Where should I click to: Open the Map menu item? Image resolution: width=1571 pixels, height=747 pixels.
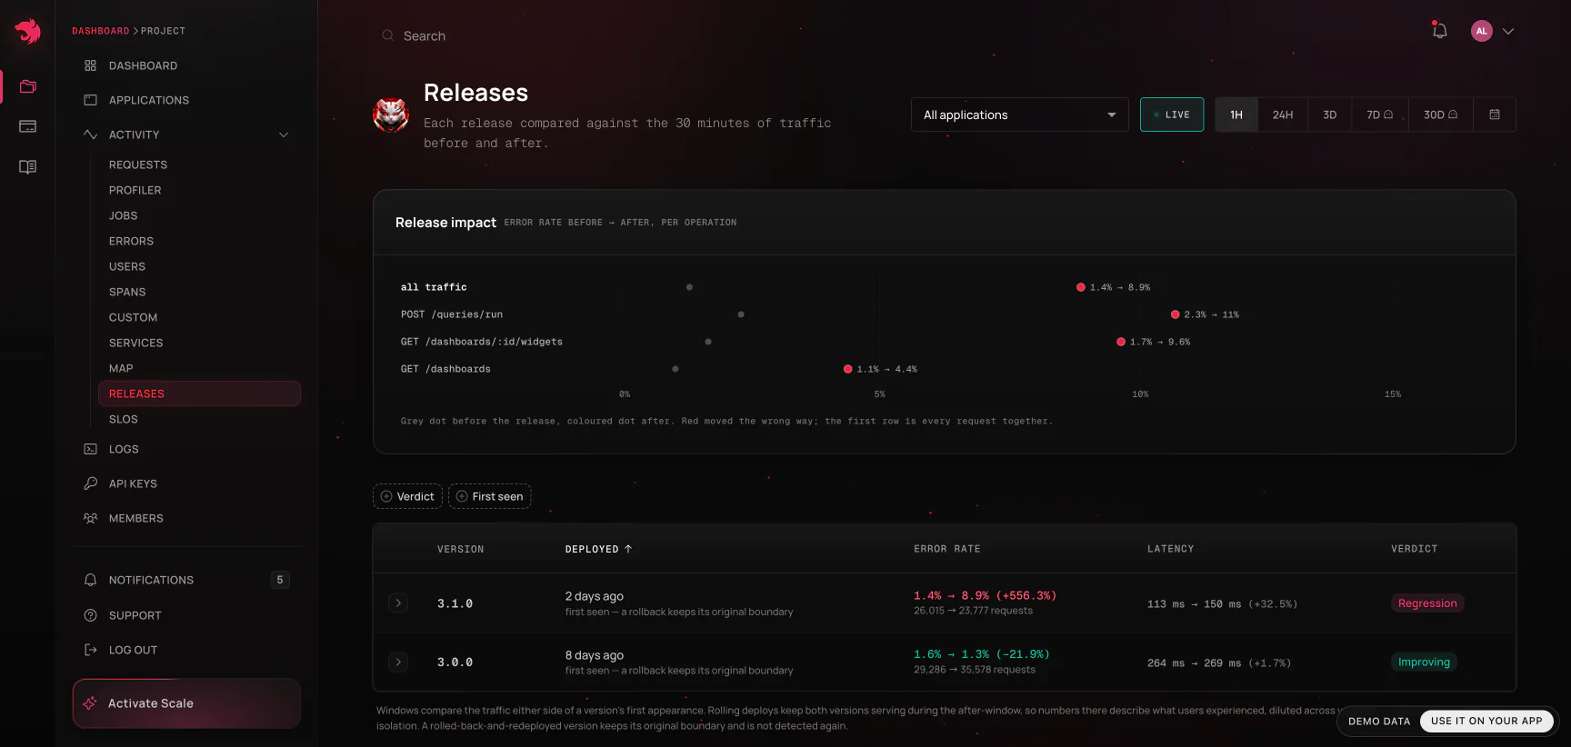click(121, 368)
